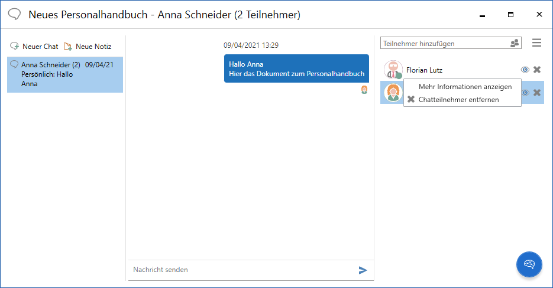Open the hamburger menu above the participant list

pyautogui.click(x=536, y=43)
